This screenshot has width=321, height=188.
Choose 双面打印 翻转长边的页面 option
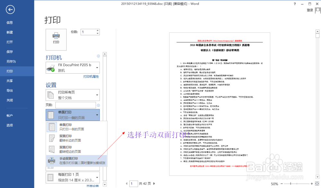click(x=77, y=138)
